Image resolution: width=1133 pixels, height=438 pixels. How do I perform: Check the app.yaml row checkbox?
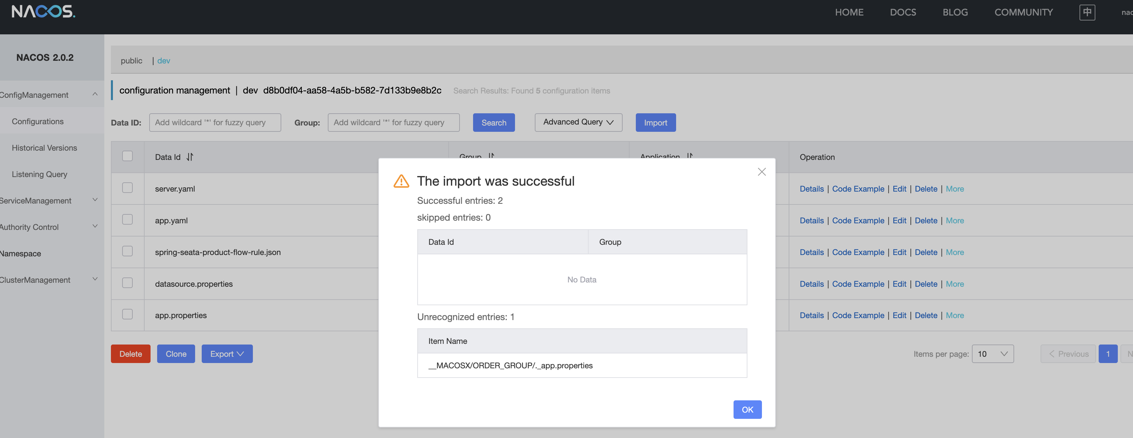click(x=127, y=219)
